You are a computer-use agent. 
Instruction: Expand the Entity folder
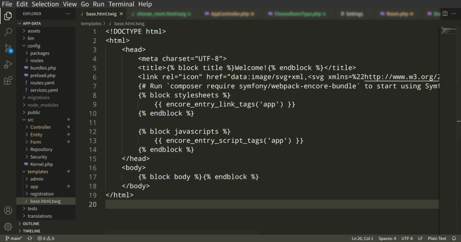36,135
